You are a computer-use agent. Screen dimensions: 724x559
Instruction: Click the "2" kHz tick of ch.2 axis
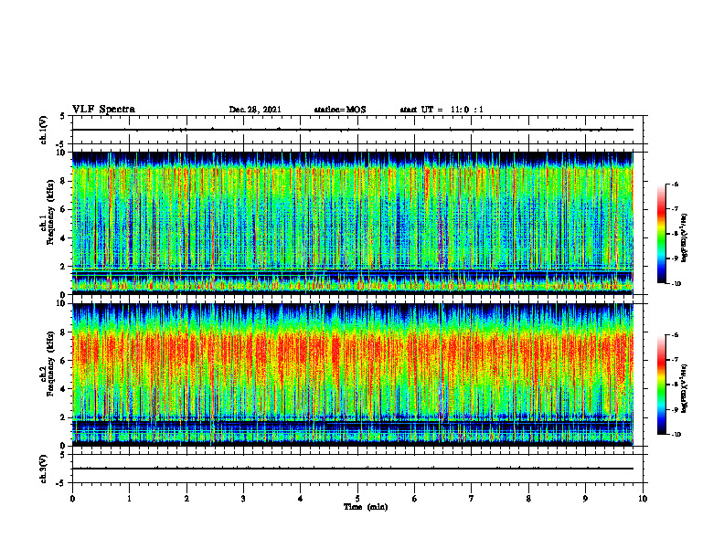[x=63, y=417]
